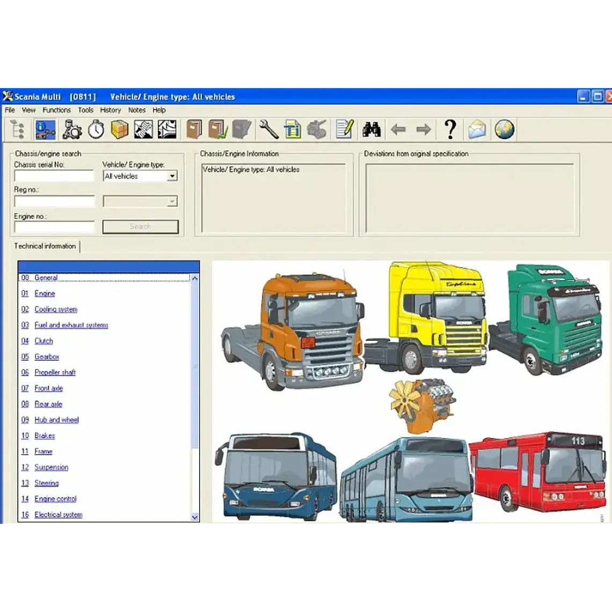Select the yellow Topline truck image

point(427,318)
